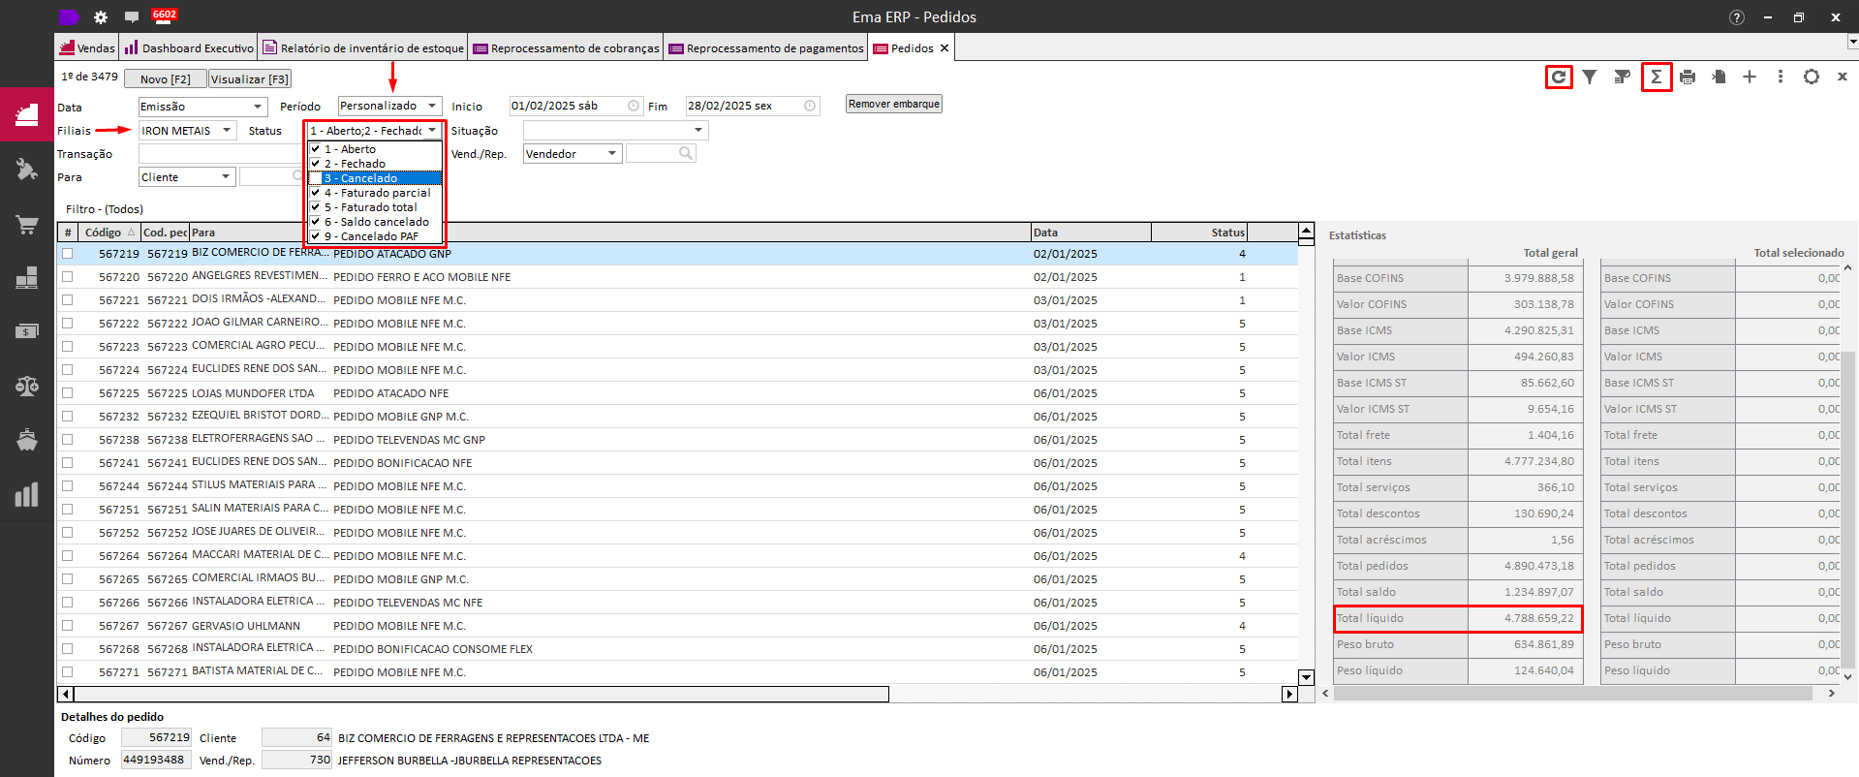
Task: Open the Filiais 'IRON METAIS' dropdown
Action: pyautogui.click(x=227, y=130)
